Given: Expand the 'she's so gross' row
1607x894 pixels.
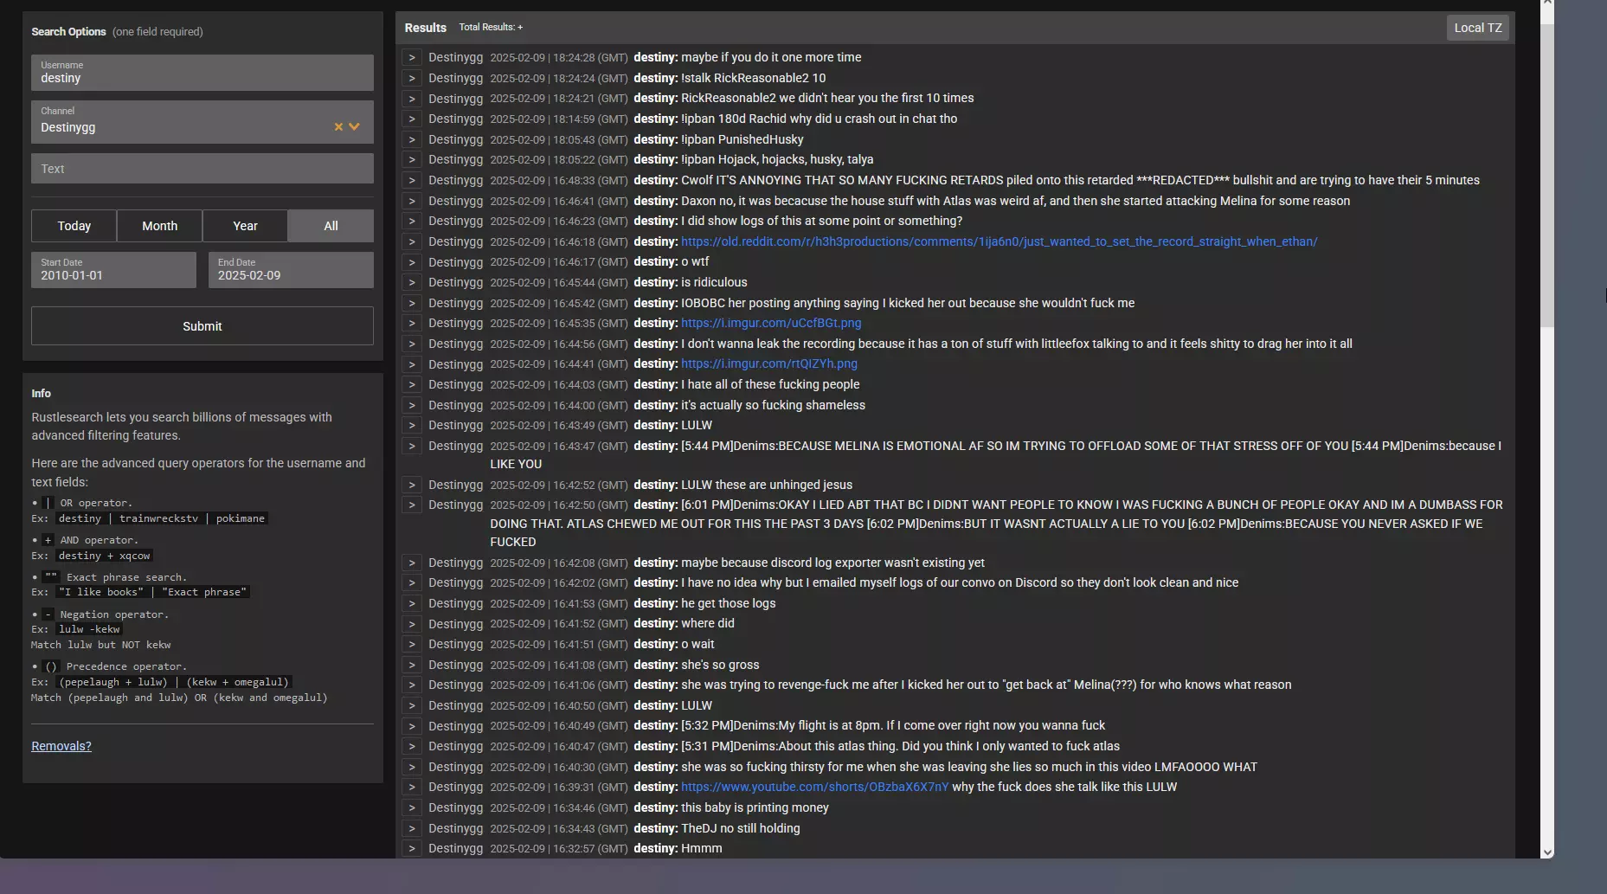Looking at the screenshot, I should click(412, 665).
